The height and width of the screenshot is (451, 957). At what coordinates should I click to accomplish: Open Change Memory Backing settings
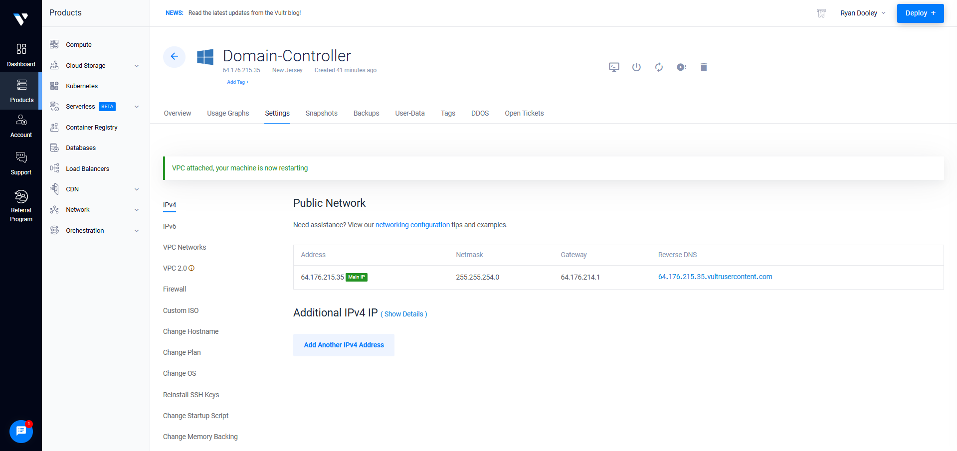(200, 437)
